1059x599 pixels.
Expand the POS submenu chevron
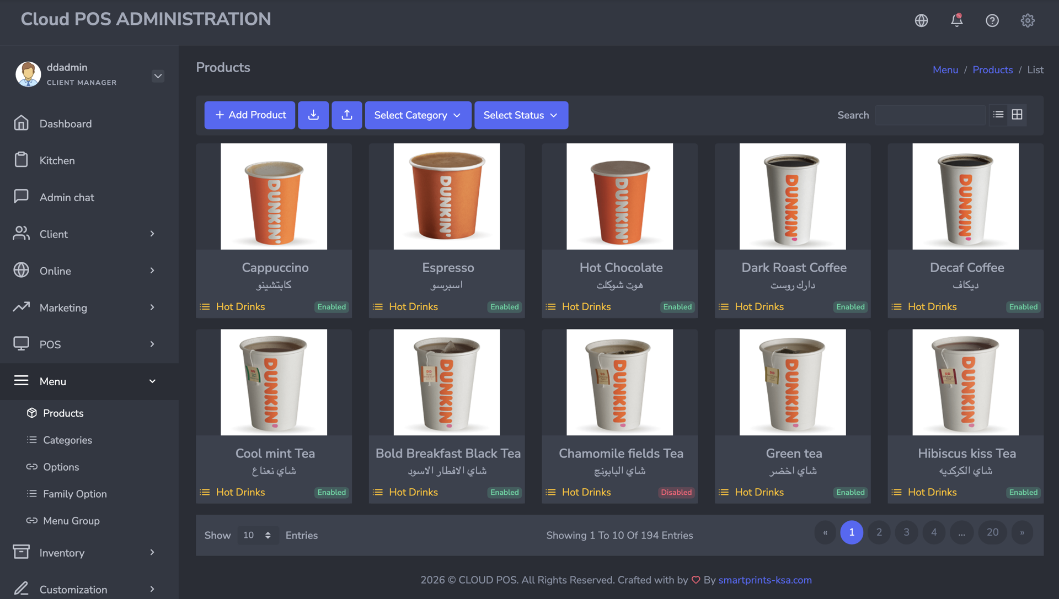(152, 344)
